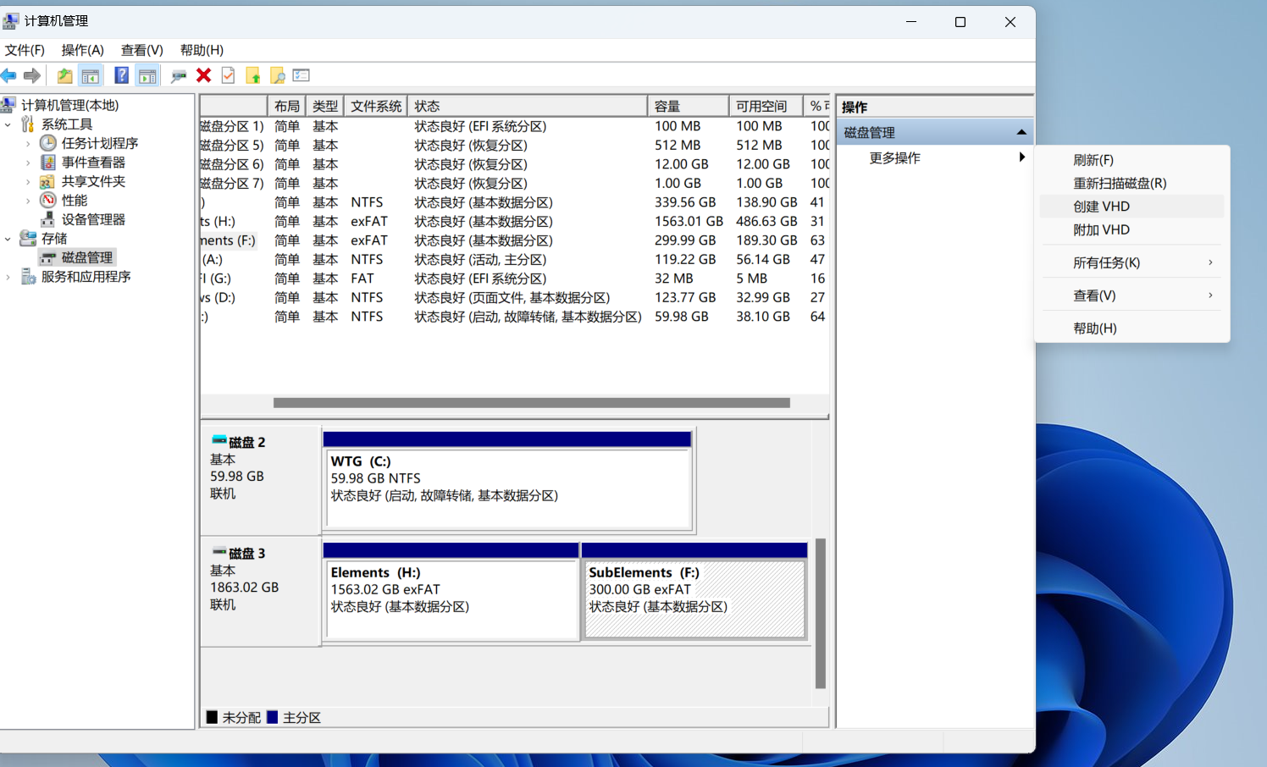Click the checklist settings toolbar icon
1267x767 pixels.
pyautogui.click(x=302, y=76)
